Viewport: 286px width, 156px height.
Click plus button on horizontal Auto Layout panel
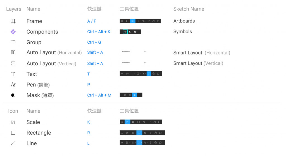click(x=145, y=51)
